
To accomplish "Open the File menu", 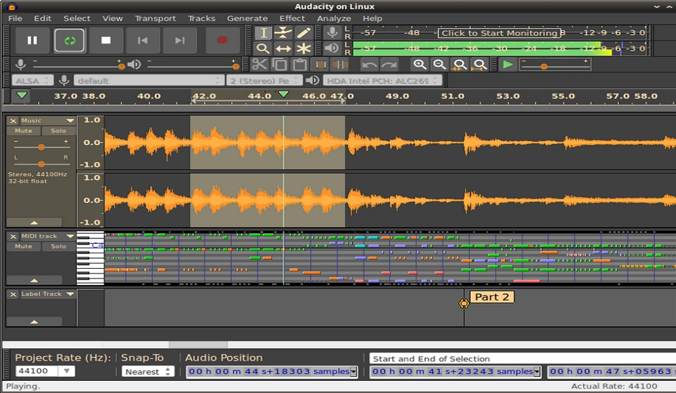I will 15,18.
